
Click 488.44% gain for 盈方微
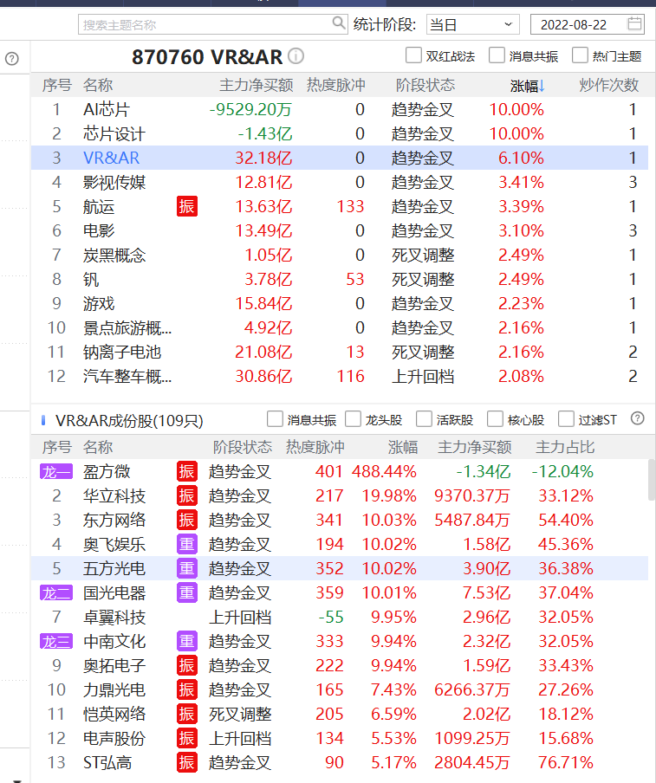(x=384, y=471)
